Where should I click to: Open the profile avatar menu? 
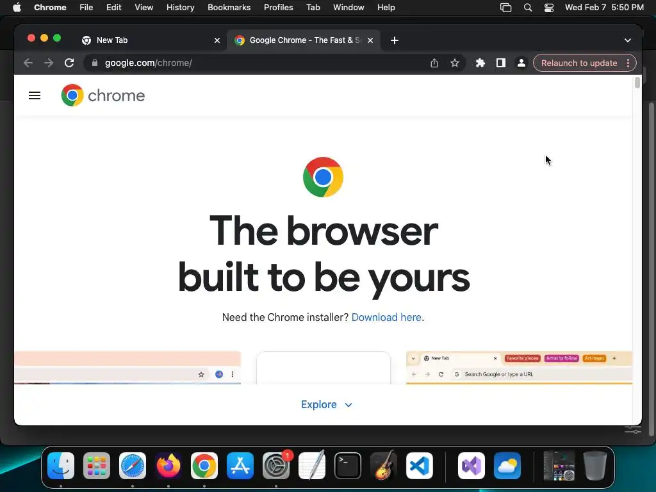click(521, 63)
